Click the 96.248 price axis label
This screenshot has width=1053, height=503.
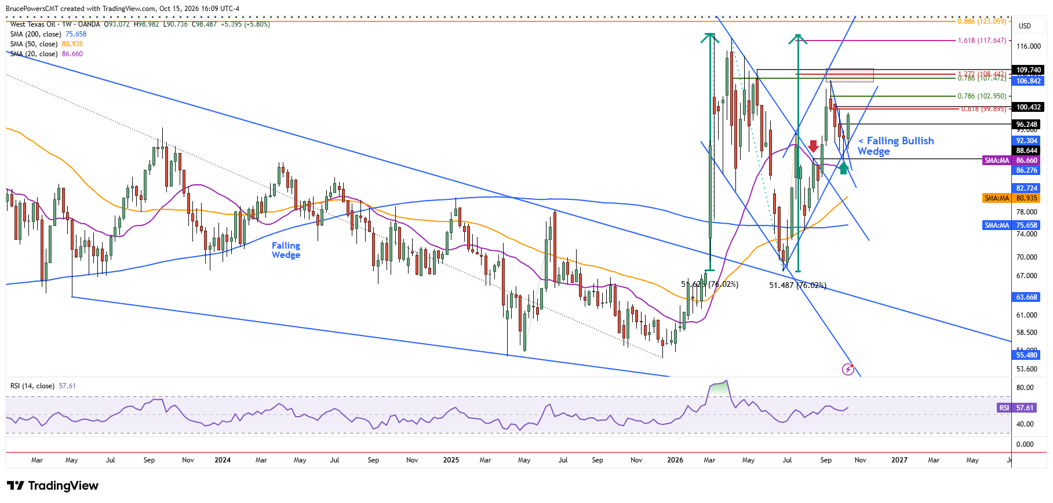(x=1027, y=125)
